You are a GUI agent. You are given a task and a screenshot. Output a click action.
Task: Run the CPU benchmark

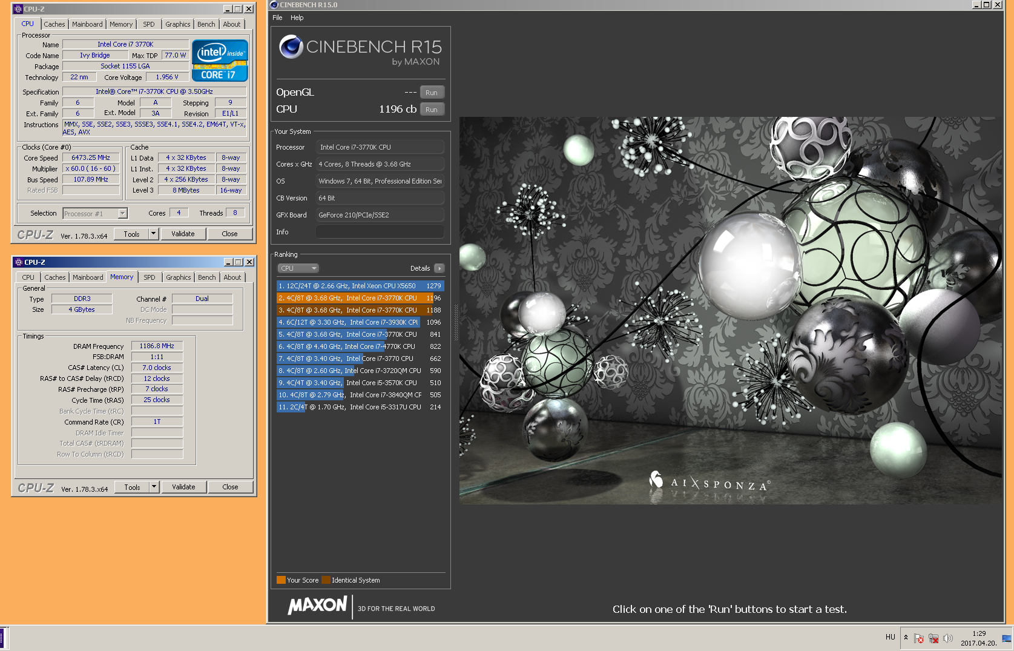tap(432, 110)
